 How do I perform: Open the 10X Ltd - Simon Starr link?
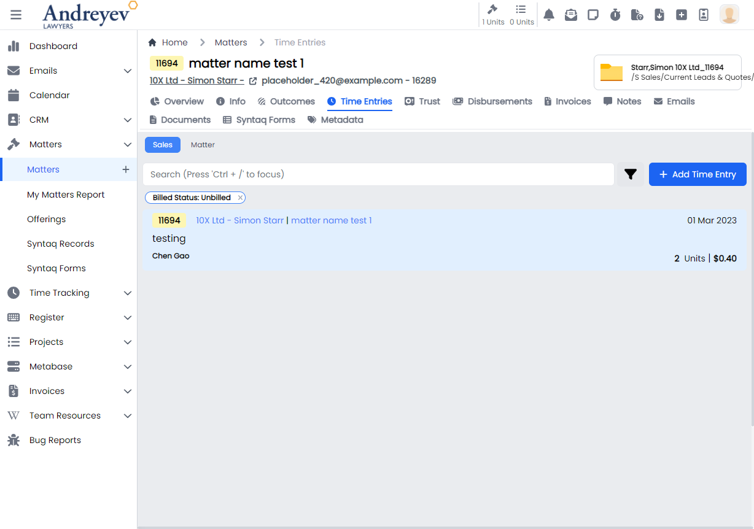click(x=196, y=80)
